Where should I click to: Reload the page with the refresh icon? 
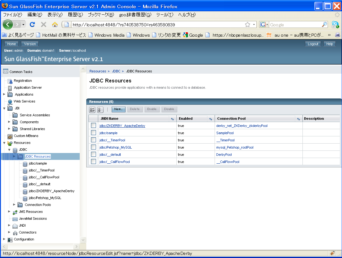click(x=32, y=25)
